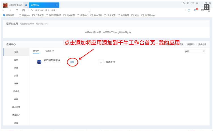The height and width of the screenshot is (131, 214).
Task: Select the 店铺 category
Action: coord(16,84)
